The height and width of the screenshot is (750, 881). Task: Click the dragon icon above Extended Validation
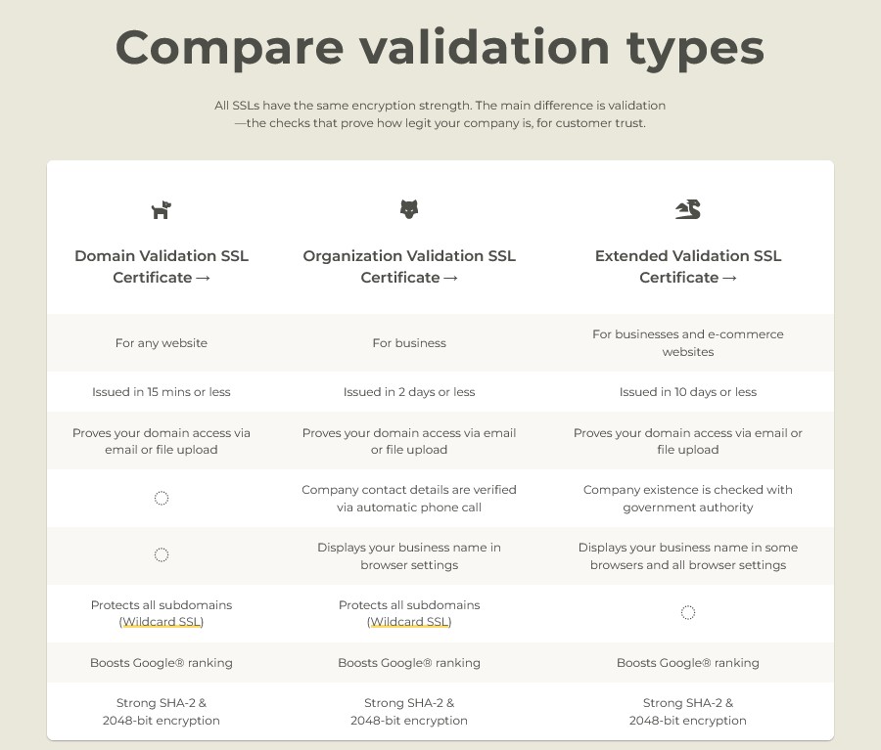click(688, 209)
